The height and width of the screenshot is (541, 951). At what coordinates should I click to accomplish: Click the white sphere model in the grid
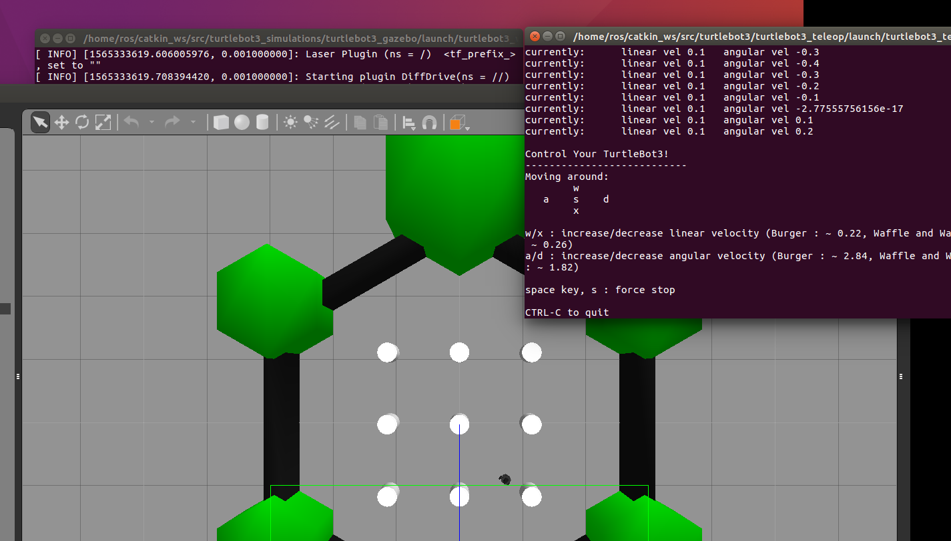[459, 424]
